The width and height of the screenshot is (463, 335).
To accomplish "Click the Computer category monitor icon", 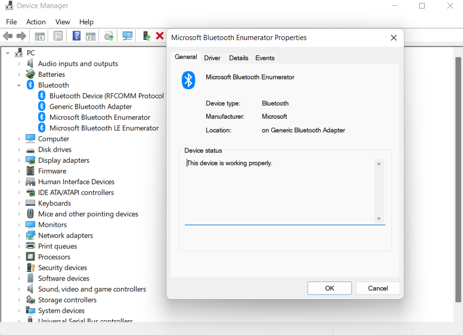I will tap(30, 138).
